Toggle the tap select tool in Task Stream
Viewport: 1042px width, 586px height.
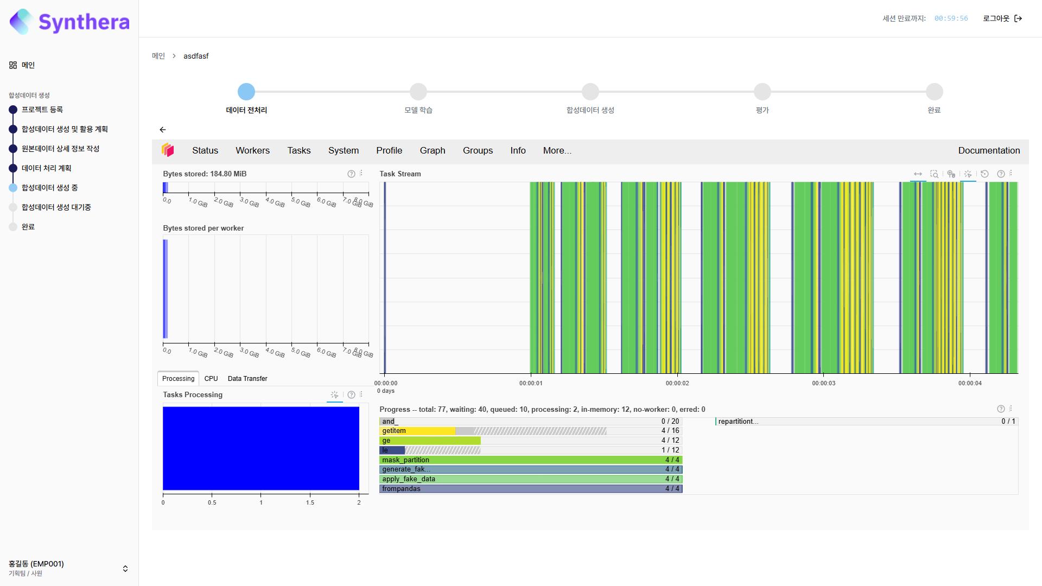pyautogui.click(x=968, y=174)
